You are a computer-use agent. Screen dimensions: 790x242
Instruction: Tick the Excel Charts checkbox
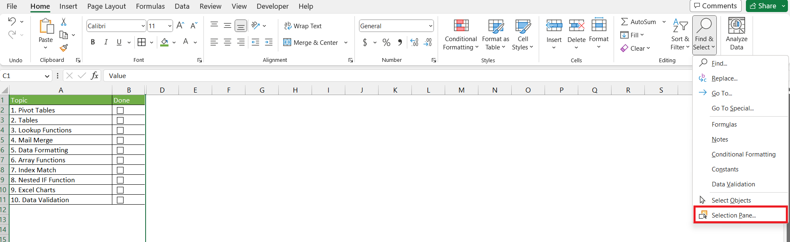[x=120, y=190]
